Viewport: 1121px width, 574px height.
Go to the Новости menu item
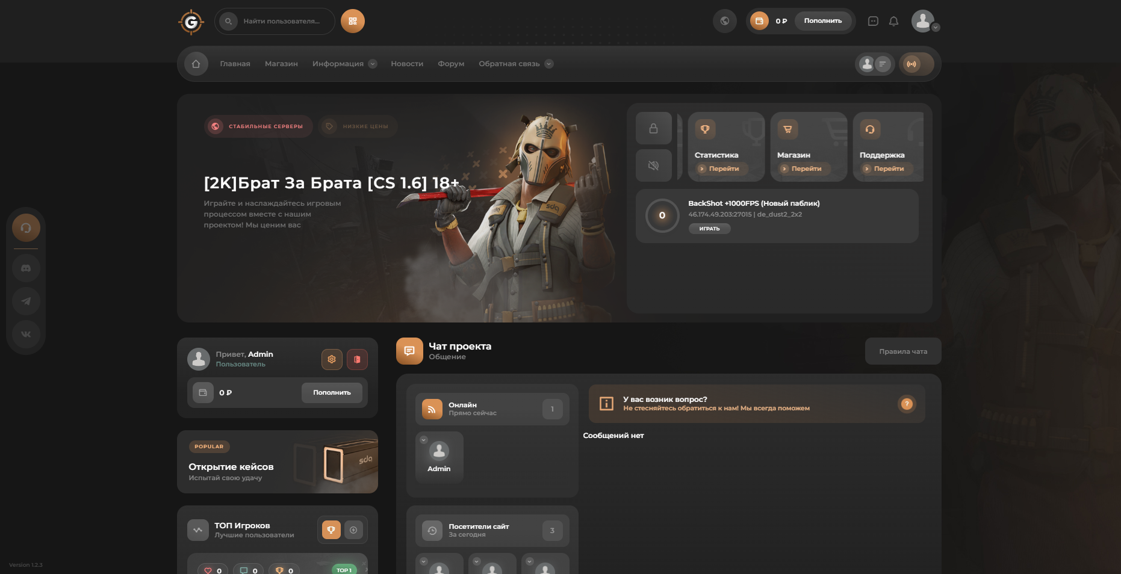(407, 64)
